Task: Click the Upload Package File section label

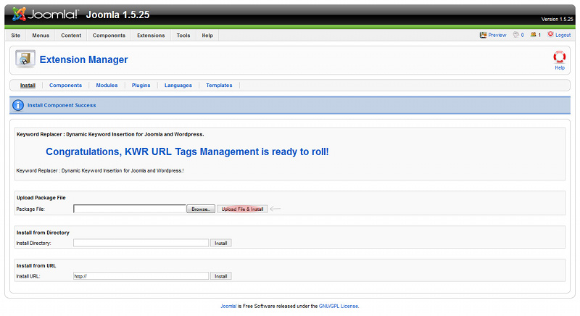Action: 41,198
